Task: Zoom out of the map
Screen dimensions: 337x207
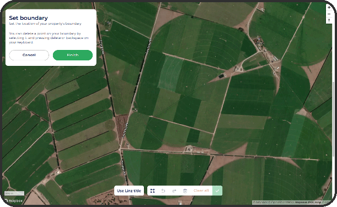Action: [x=329, y=14]
